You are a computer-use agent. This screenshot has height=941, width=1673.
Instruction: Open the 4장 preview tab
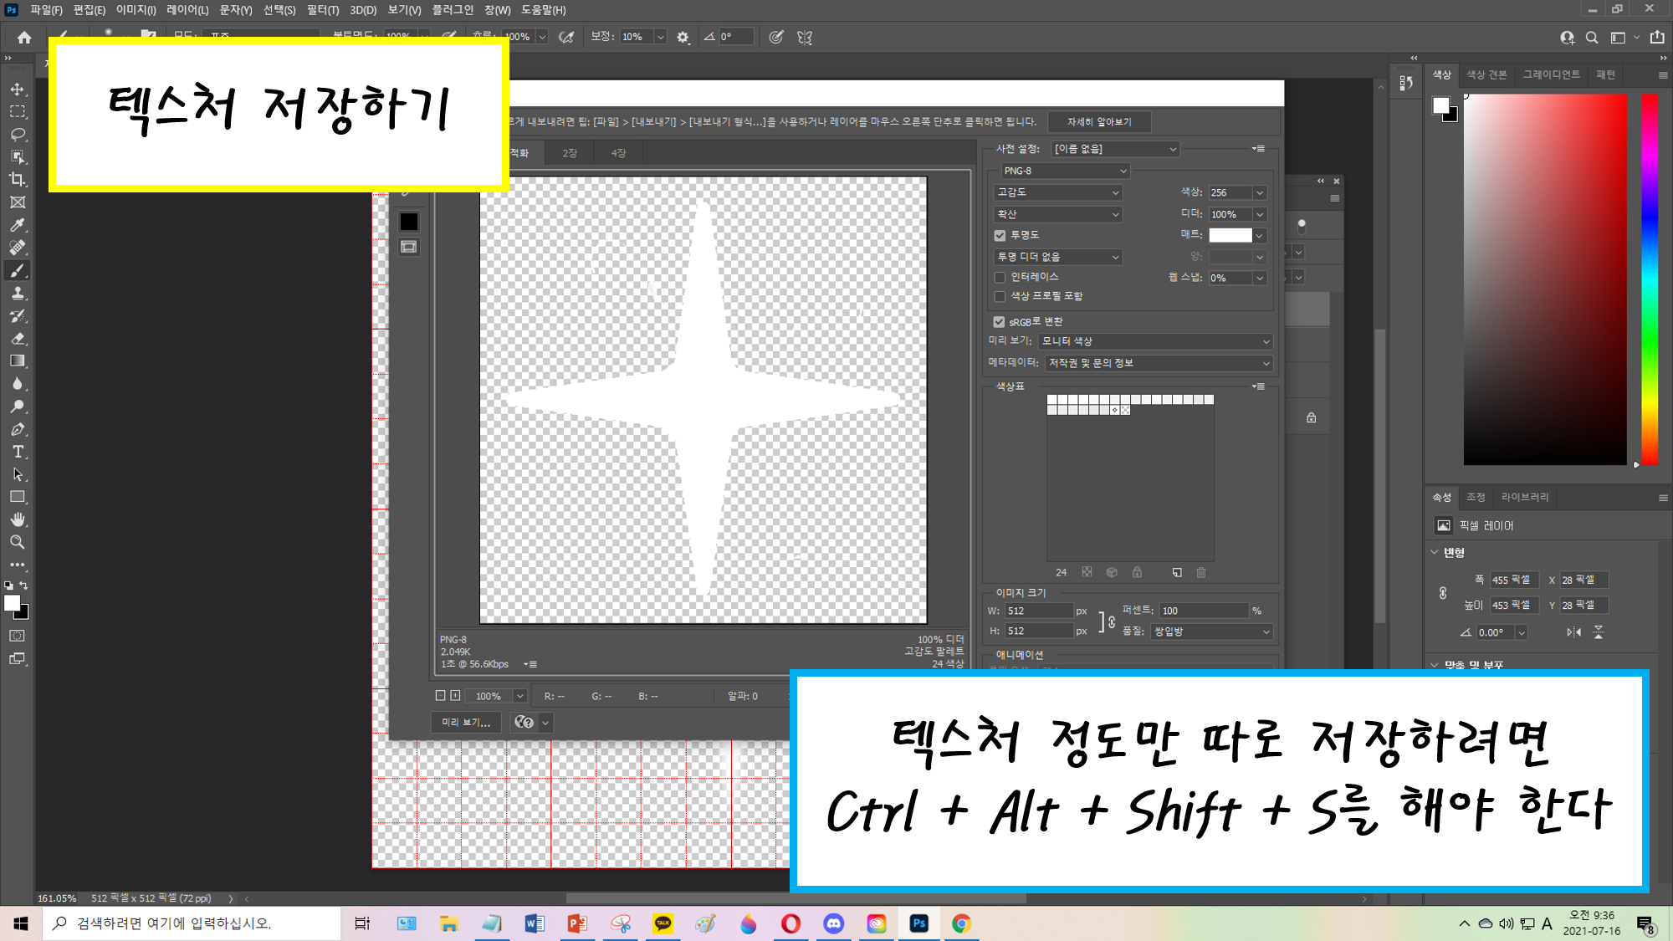[x=618, y=153]
